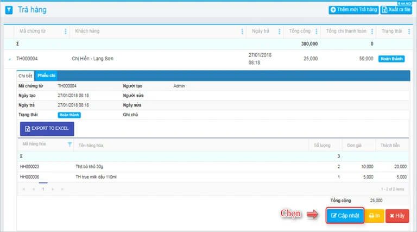
Task: Click the Thêm mới Trả hàng button
Action: 353,10
